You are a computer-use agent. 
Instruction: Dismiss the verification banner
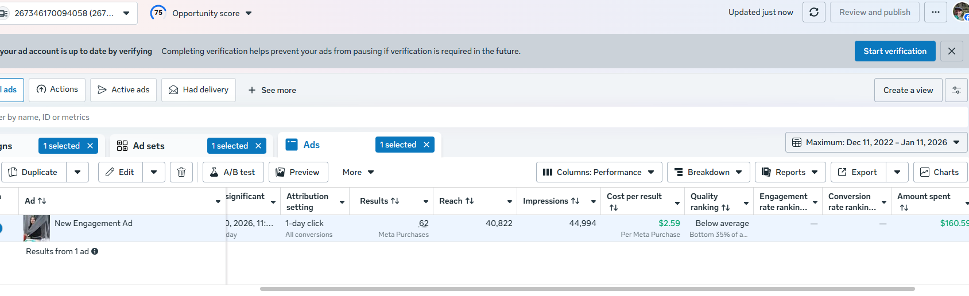point(952,51)
